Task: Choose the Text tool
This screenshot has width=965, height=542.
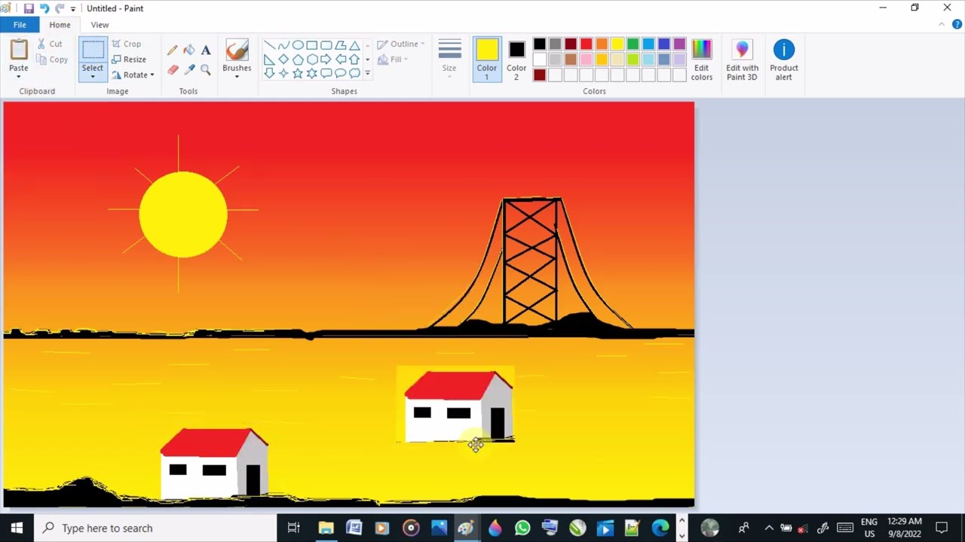Action: tap(206, 50)
